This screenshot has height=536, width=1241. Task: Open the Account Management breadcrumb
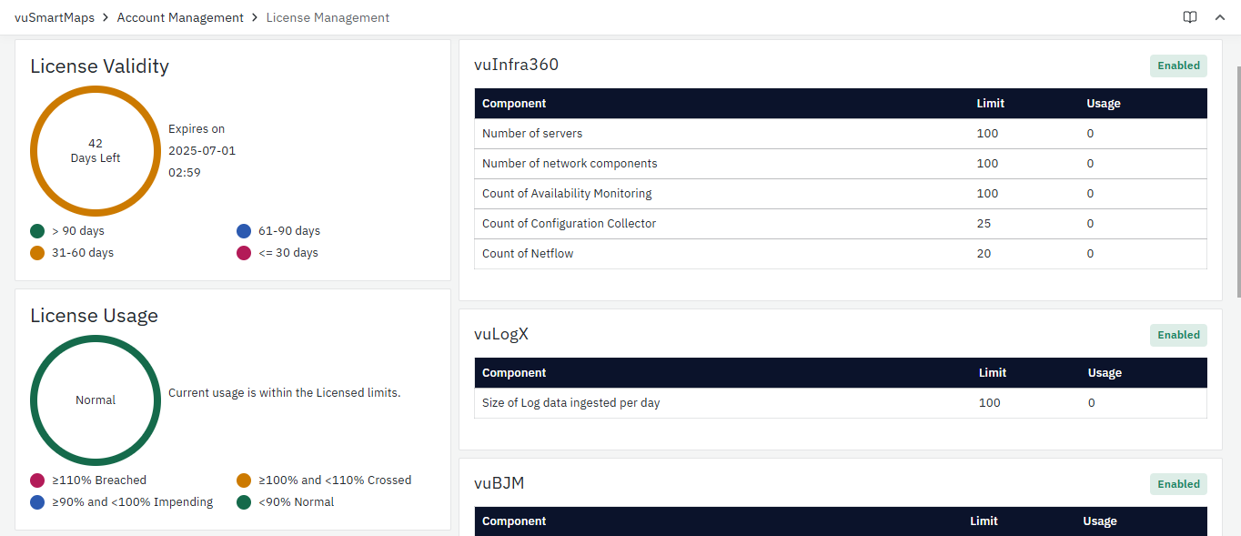180,17
